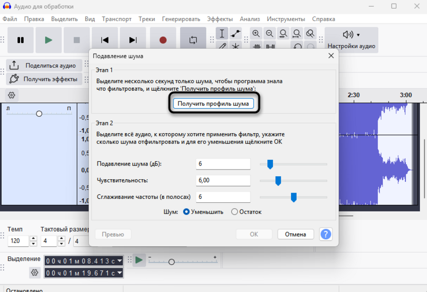Click the Skip to End button
The width and height of the screenshot is (427, 292).
click(133, 40)
